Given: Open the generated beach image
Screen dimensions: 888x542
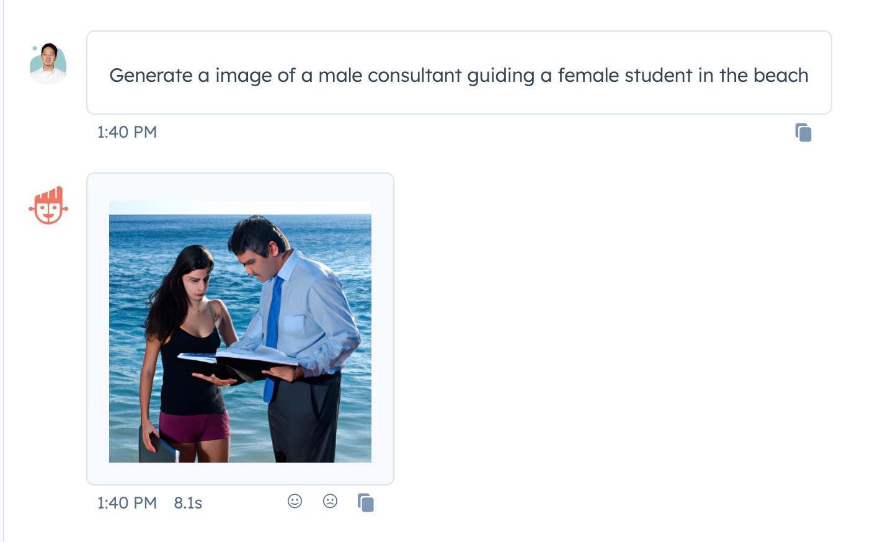Looking at the screenshot, I should point(240,331).
